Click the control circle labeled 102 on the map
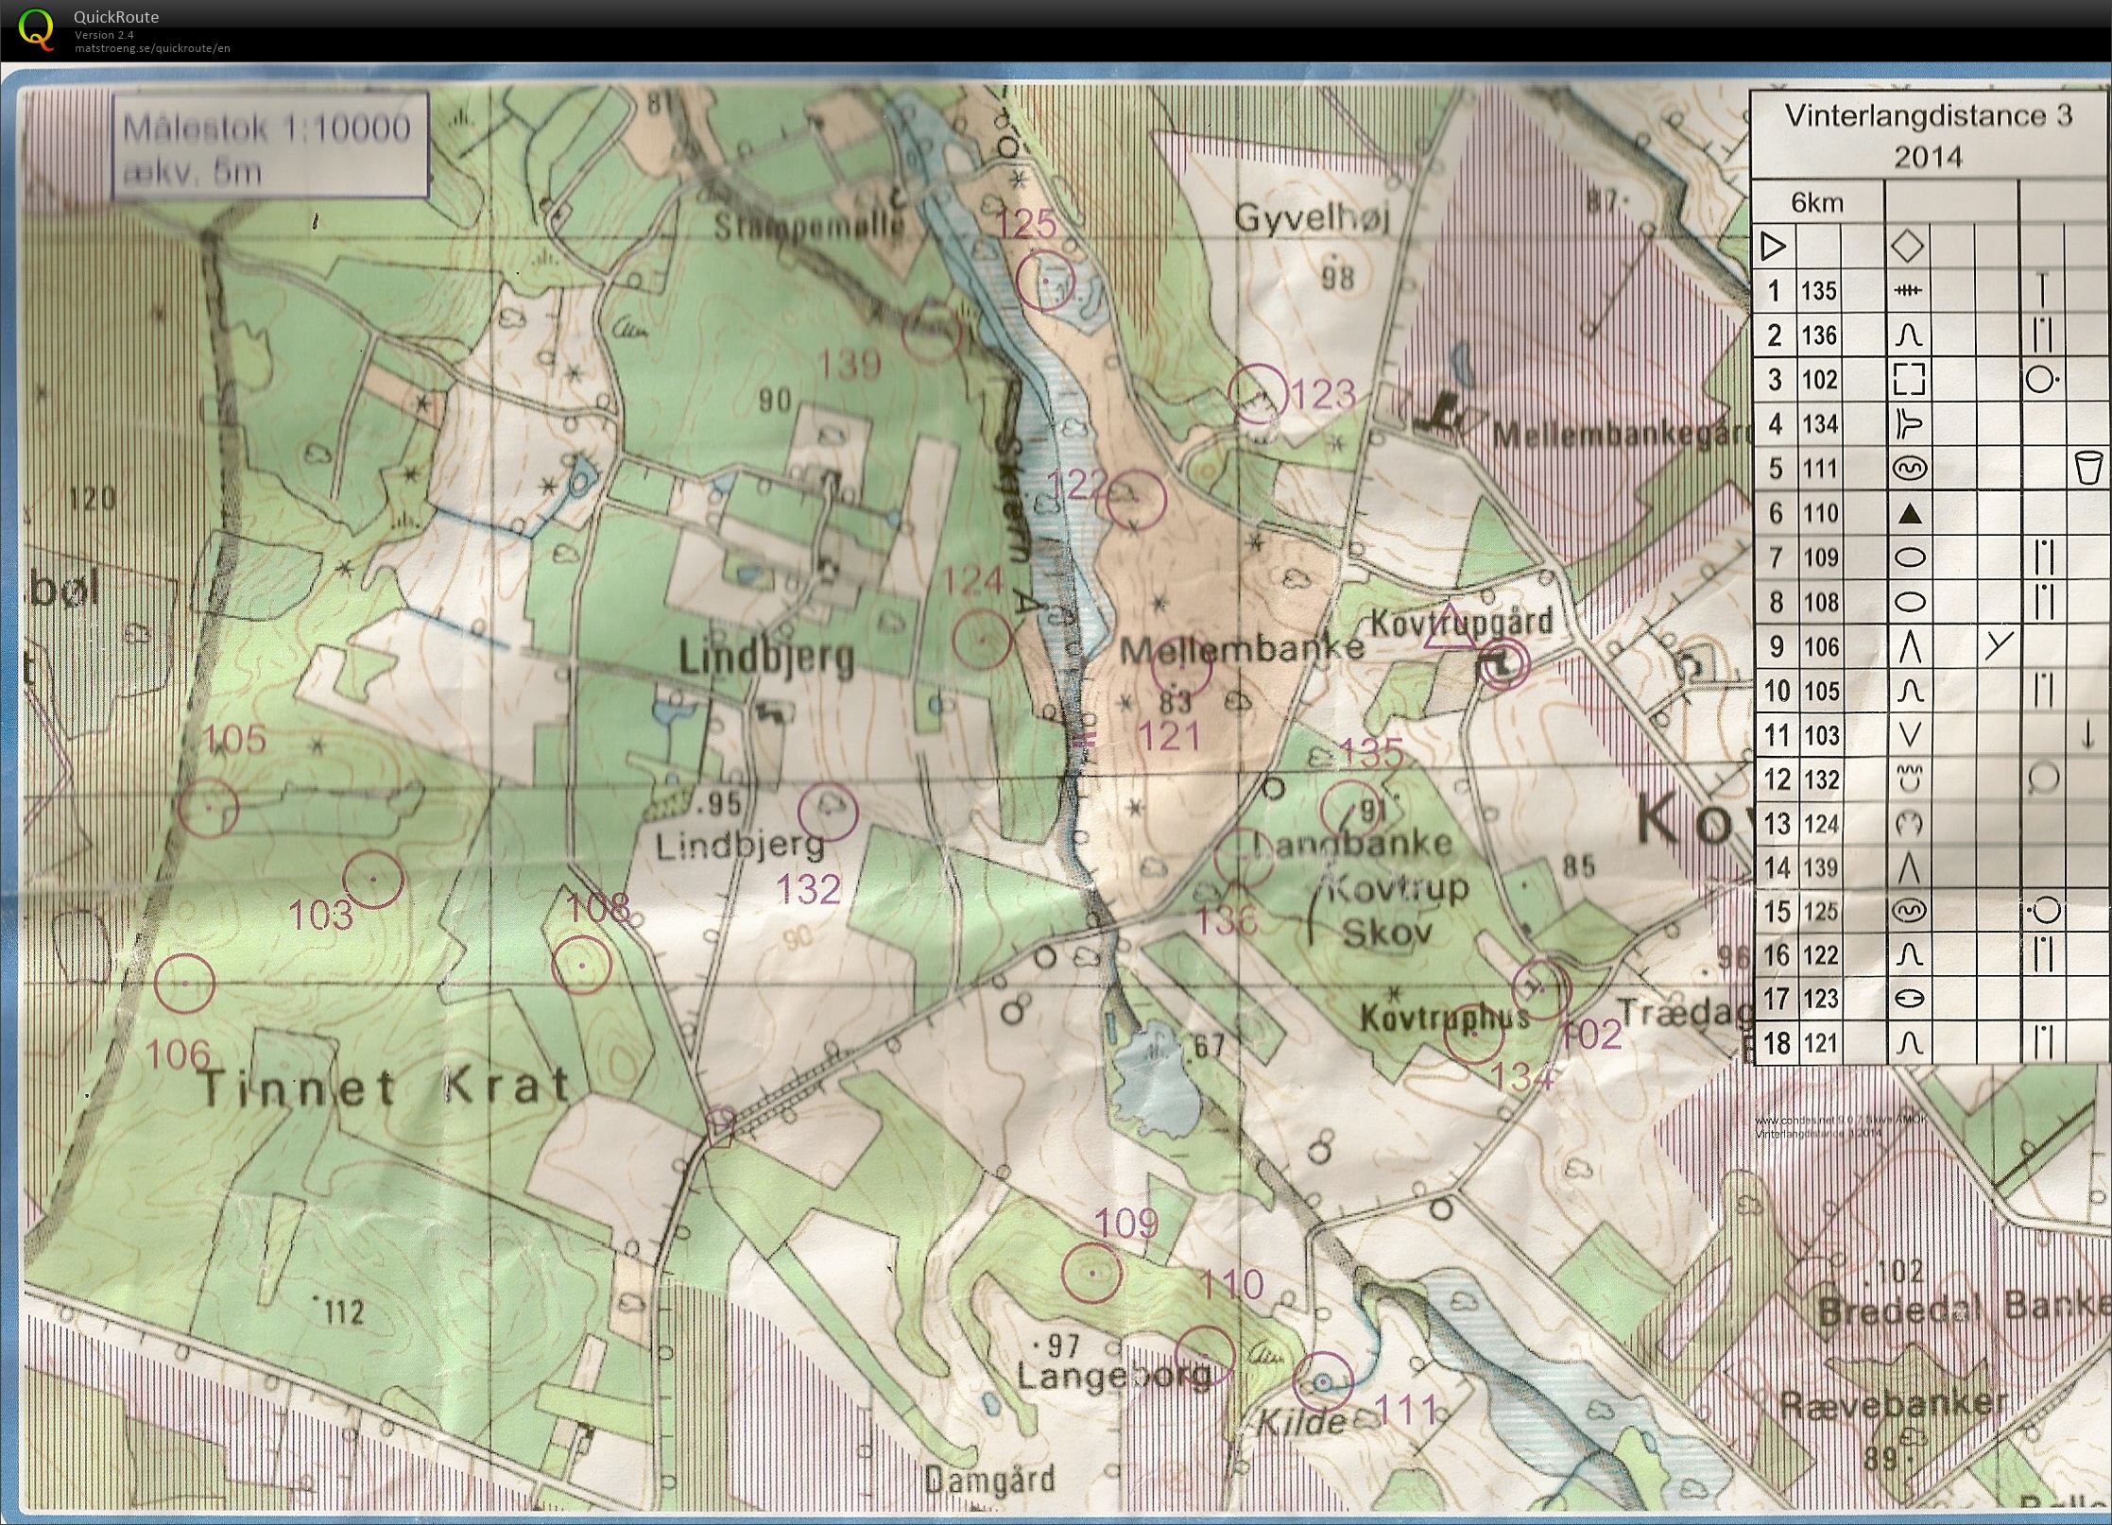This screenshot has height=1525, width=2112. (1541, 988)
